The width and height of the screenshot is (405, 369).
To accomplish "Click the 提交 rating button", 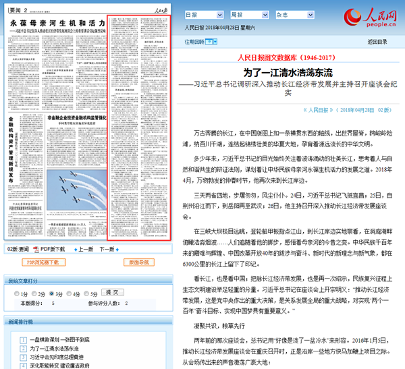I will [x=113, y=292].
